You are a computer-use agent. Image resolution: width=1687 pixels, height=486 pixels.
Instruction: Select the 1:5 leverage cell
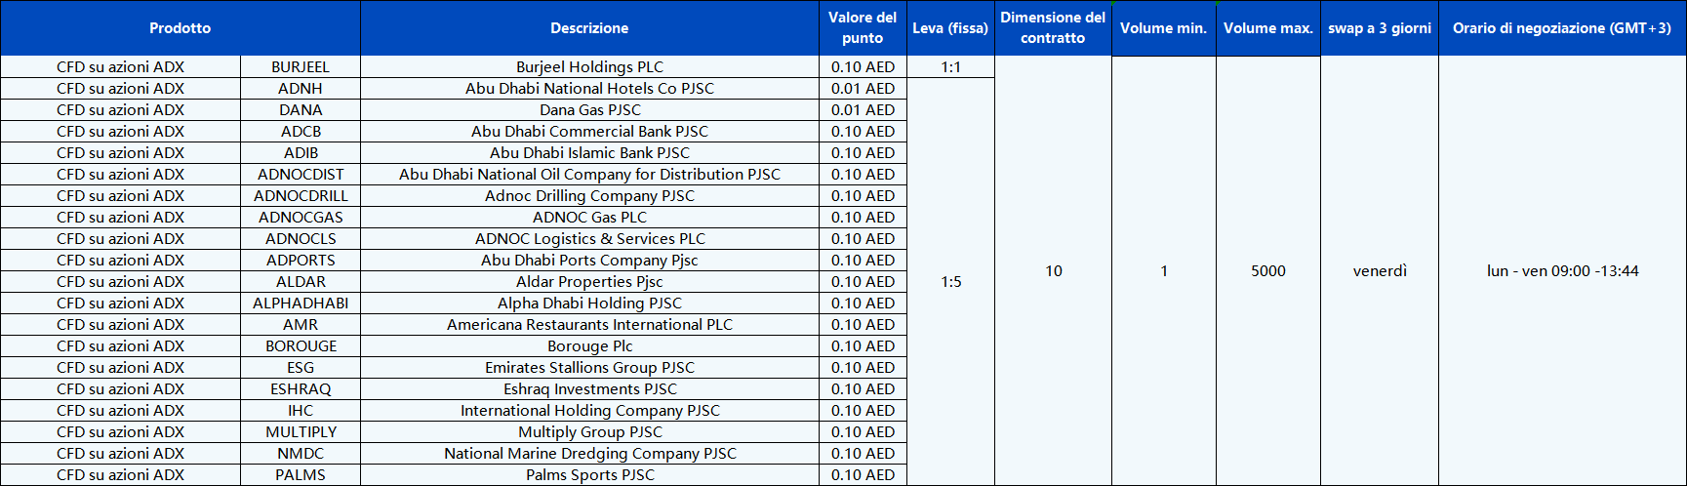point(951,282)
